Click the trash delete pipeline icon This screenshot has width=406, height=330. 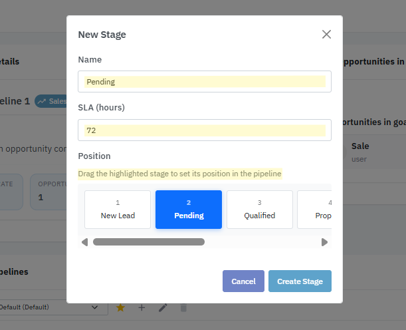click(x=184, y=307)
